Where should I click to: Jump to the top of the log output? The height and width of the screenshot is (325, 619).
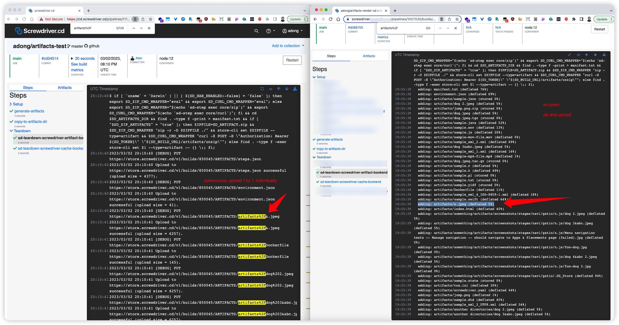pos(279,89)
